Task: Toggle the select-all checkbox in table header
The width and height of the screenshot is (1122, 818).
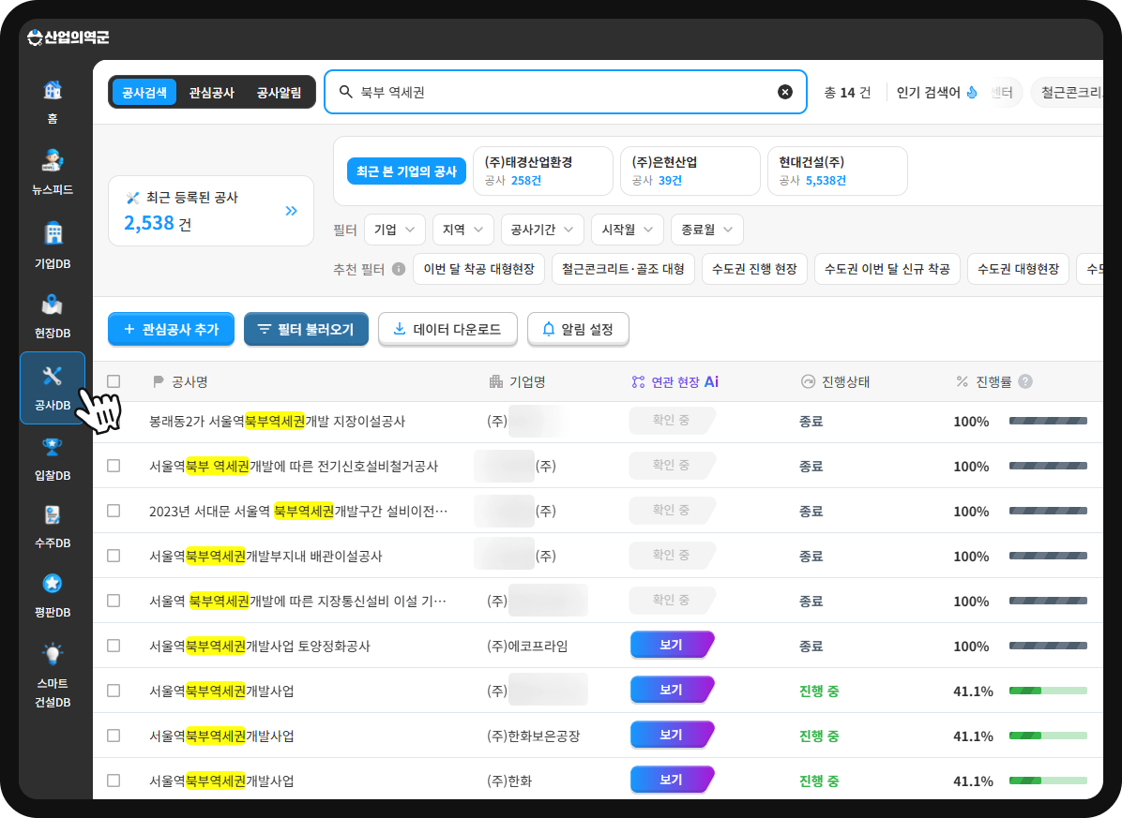Action: coord(114,381)
